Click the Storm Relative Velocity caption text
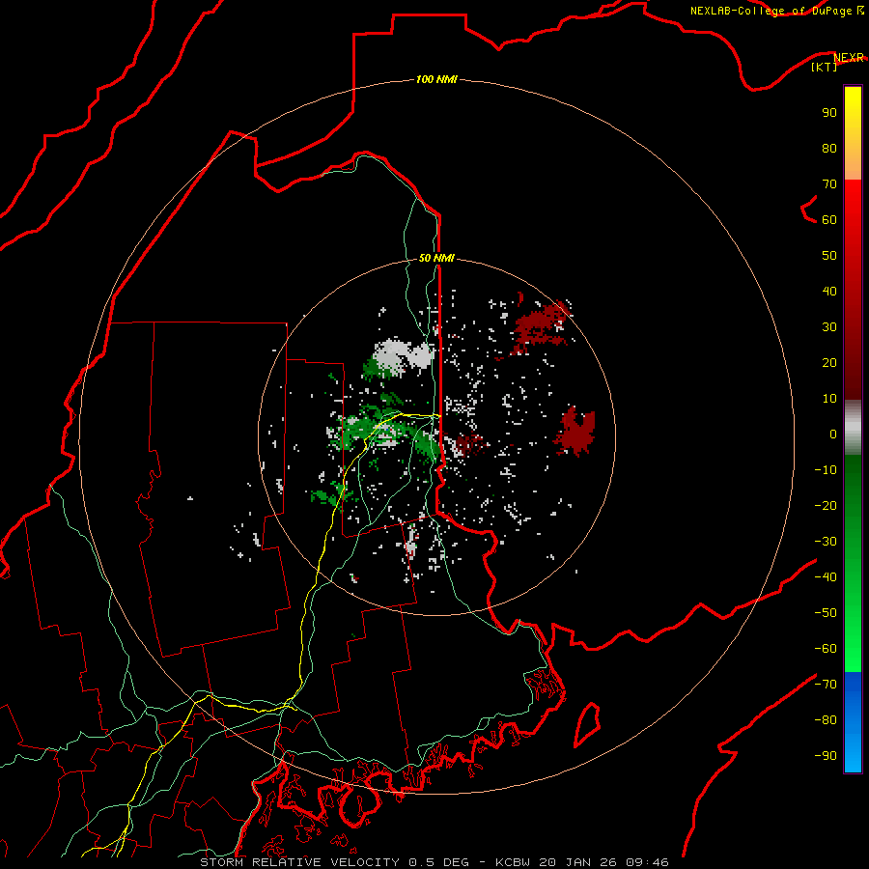Viewport: 869px width, 869px height. pos(434,862)
